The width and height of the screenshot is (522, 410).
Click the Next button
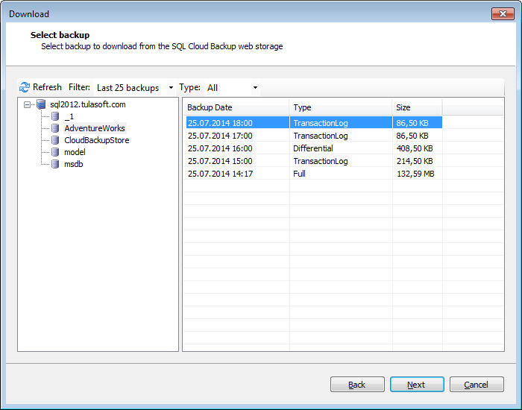point(417,385)
